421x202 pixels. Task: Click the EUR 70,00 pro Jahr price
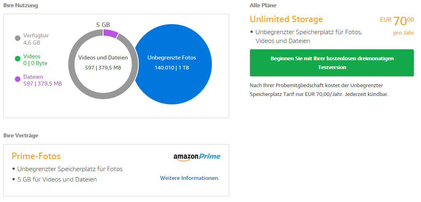click(x=397, y=25)
